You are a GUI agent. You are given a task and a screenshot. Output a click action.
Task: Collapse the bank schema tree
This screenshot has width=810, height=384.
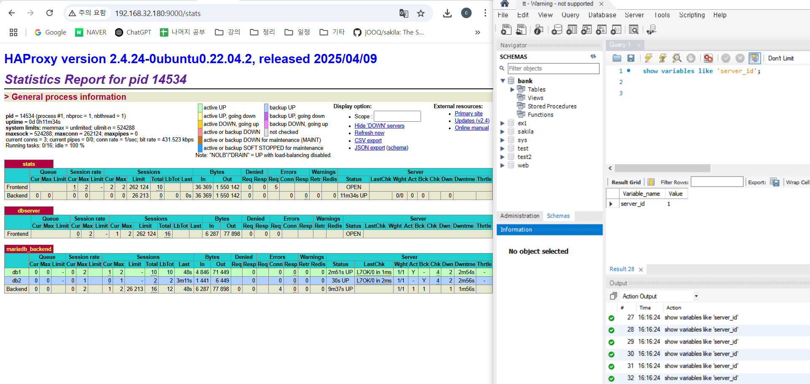tap(502, 80)
